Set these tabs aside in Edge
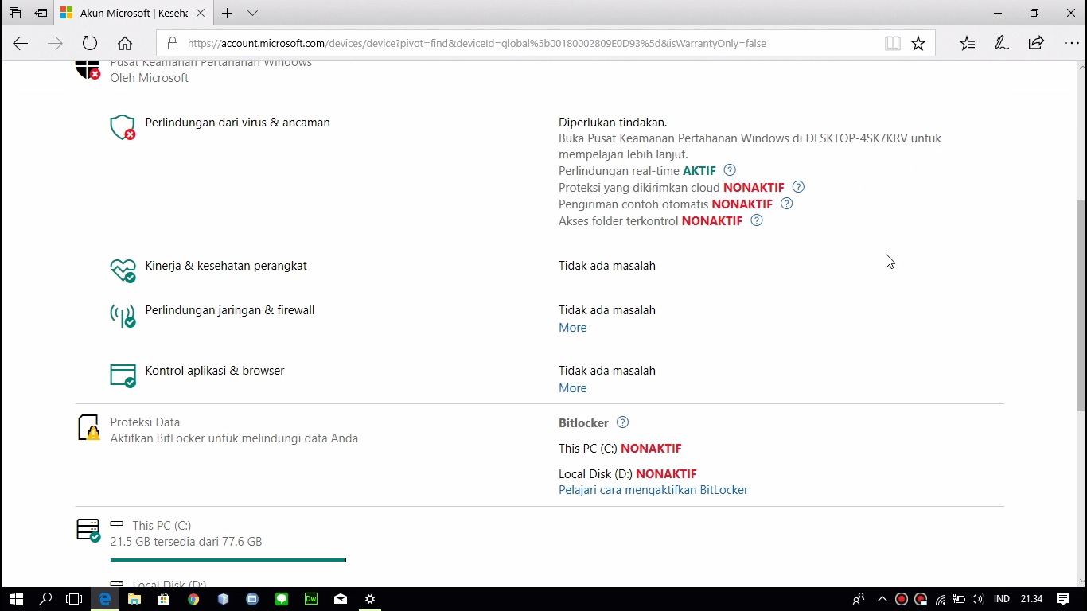Screen dimensions: 1087x611 (x=41, y=13)
